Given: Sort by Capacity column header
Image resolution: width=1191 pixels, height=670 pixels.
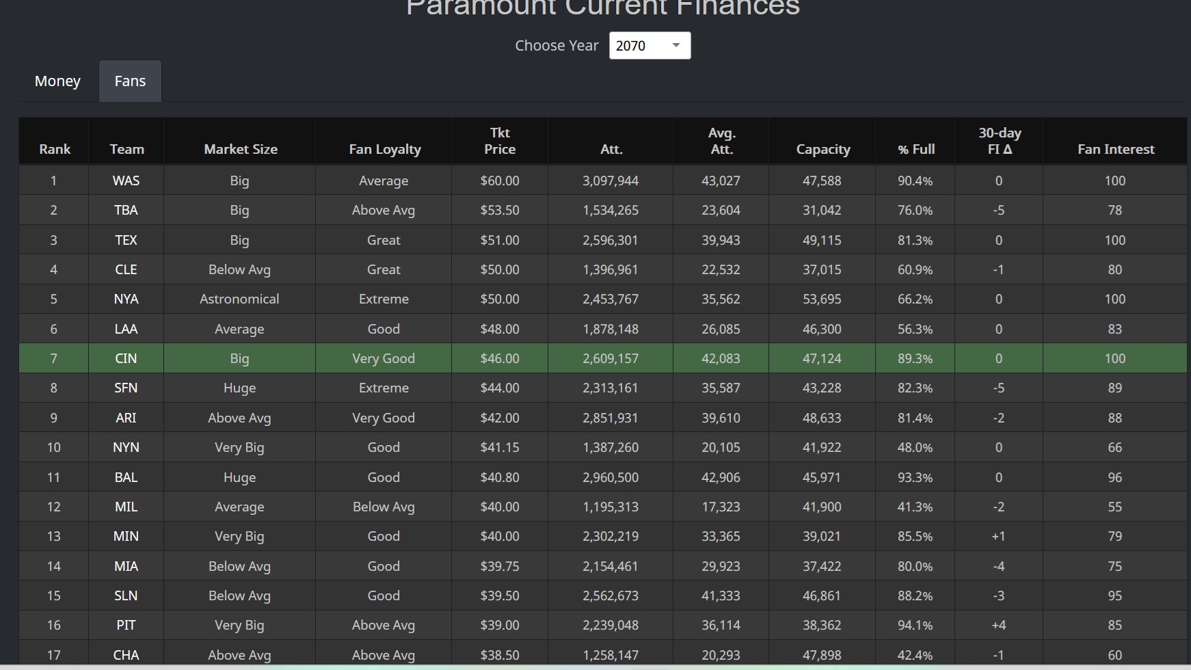Looking at the screenshot, I should (x=822, y=149).
